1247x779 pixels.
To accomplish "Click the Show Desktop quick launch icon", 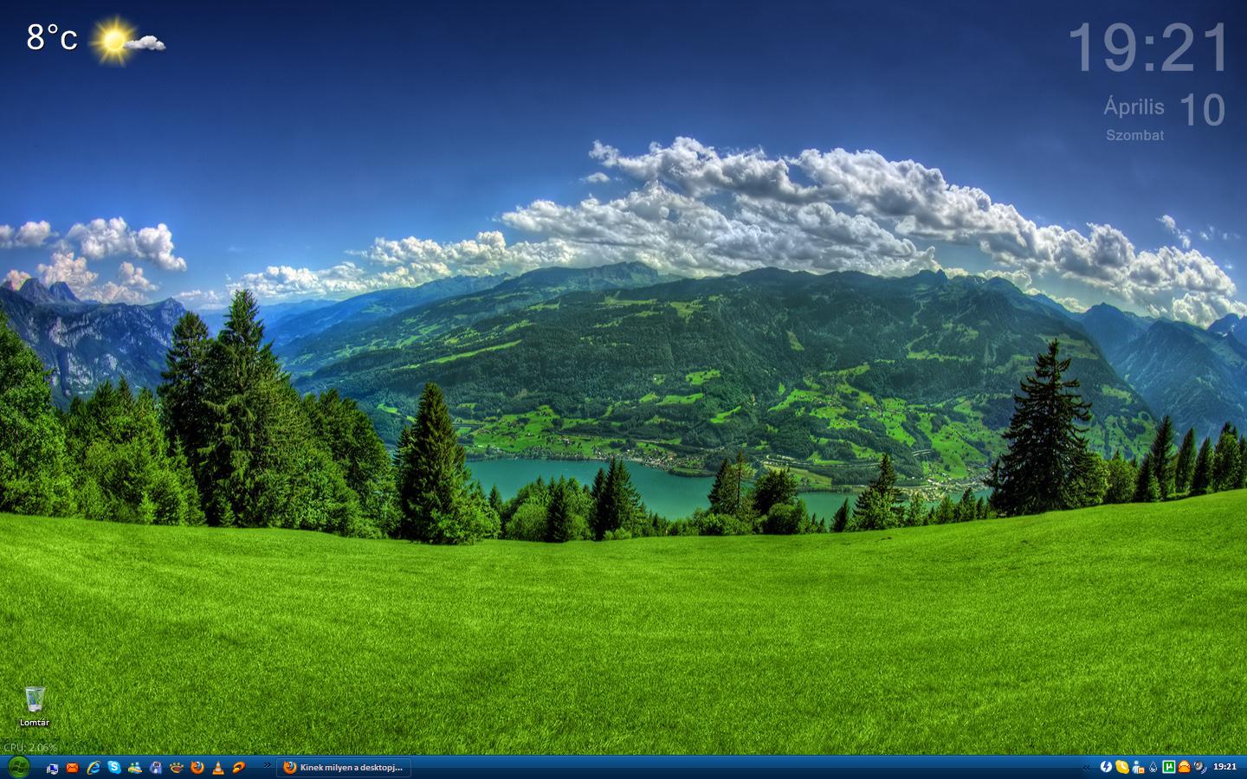I will pyautogui.click(x=52, y=768).
